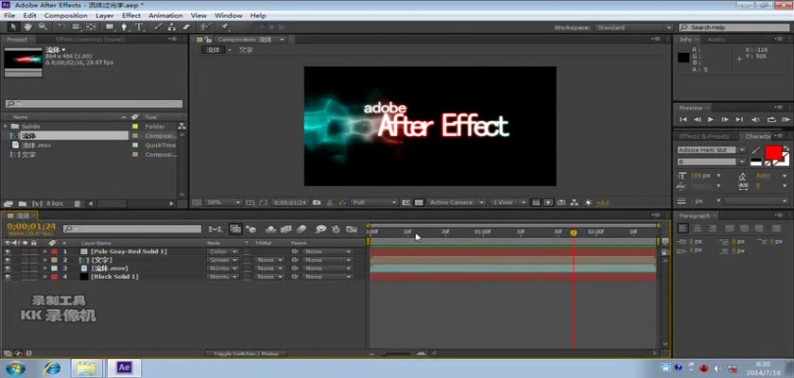Viewport: 794px width, 378px height.
Task: Switch to the Effects & Presets tab
Action: pos(704,137)
